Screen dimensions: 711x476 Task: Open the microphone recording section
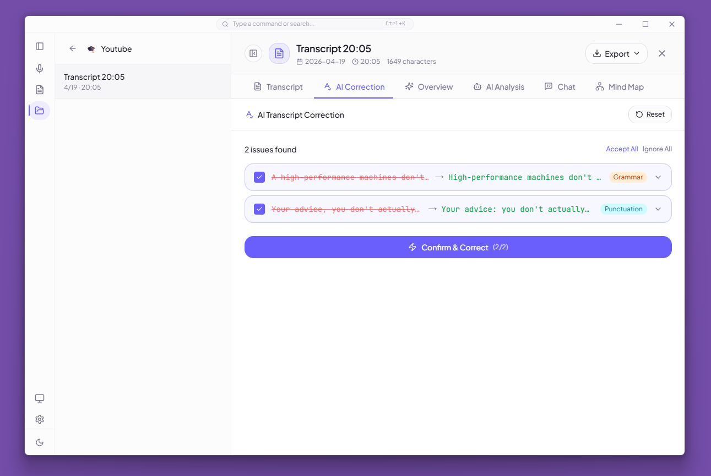pos(40,69)
